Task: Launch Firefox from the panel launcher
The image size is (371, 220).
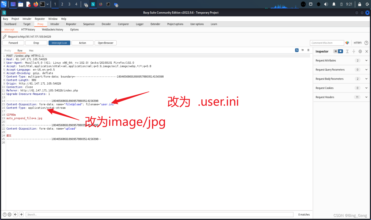Action: pos(36,4)
